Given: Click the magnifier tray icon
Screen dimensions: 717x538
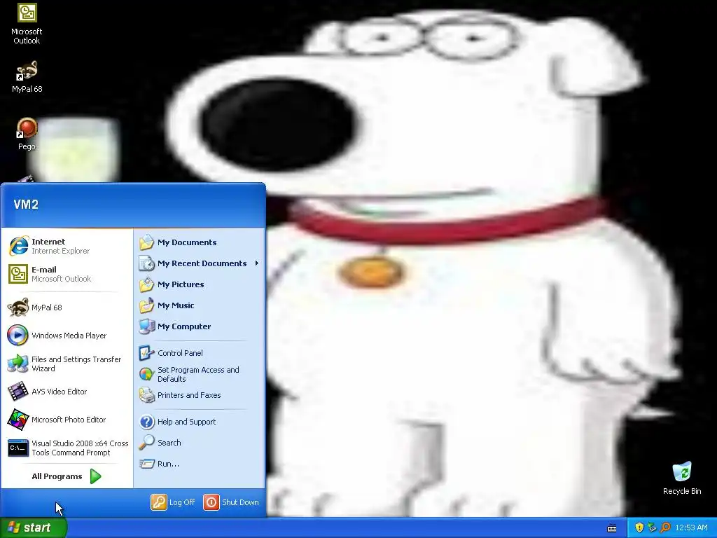Looking at the screenshot, I should (x=665, y=527).
